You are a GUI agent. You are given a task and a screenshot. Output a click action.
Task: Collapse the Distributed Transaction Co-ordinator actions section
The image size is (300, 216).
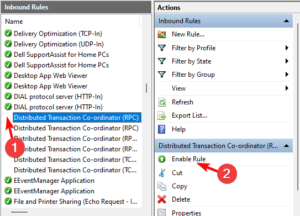click(x=286, y=146)
